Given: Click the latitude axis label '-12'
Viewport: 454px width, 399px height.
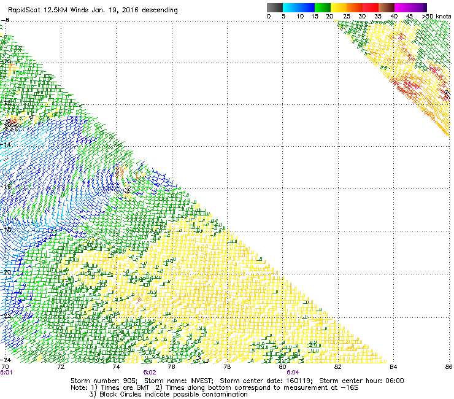Looking at the screenshot, I should point(6,103).
